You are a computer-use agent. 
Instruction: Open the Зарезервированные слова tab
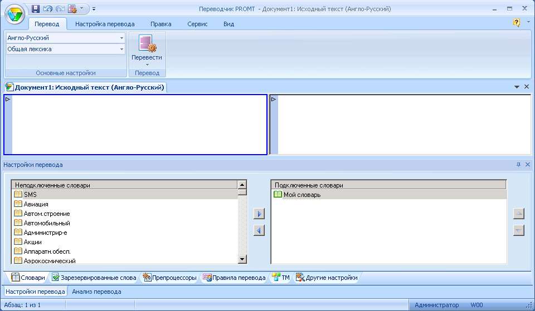click(94, 278)
